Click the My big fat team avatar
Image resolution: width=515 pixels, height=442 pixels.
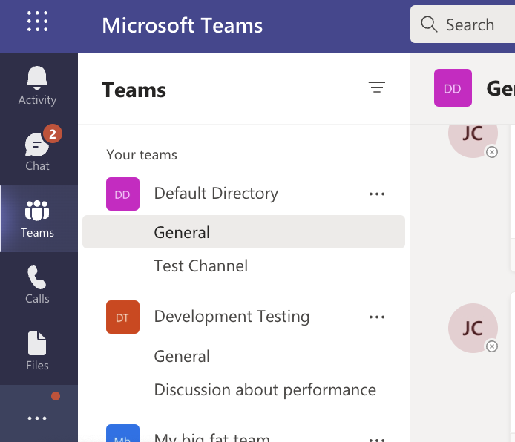(x=122, y=433)
